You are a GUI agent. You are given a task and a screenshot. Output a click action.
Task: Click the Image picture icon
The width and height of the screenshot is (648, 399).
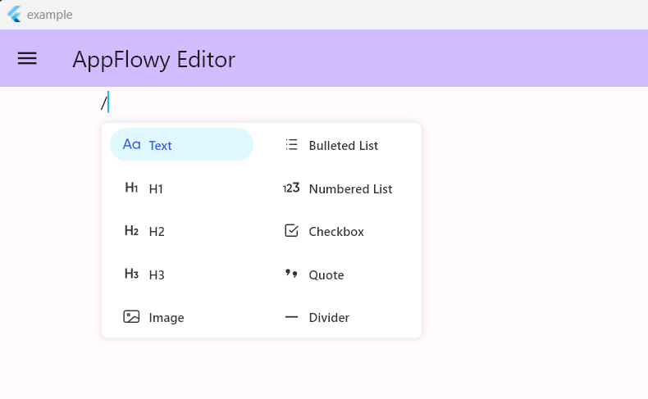point(131,316)
